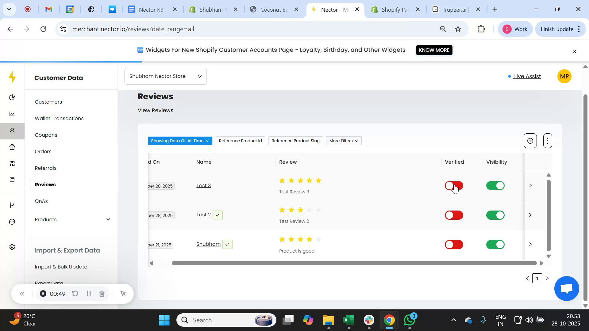The height and width of the screenshot is (331, 589).
Task: Open the analytics pie chart panel in sidebar
Action: click(x=12, y=97)
